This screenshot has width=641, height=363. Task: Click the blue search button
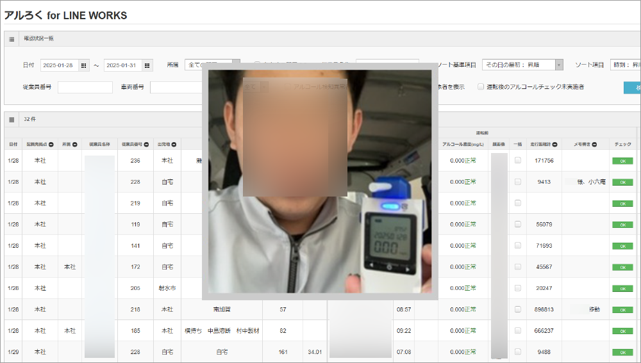(x=632, y=88)
